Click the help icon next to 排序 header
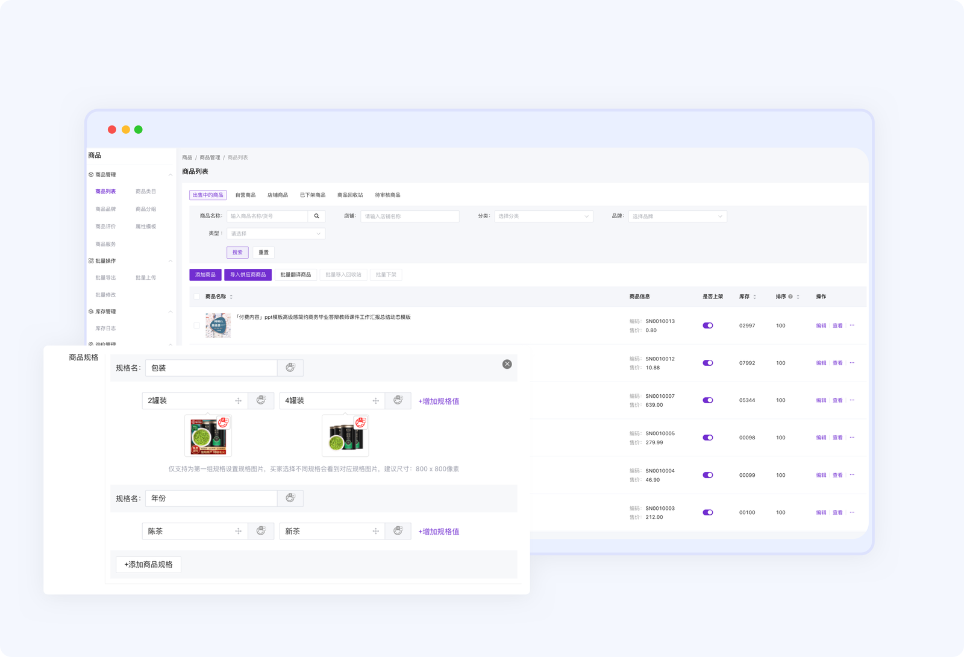Image resolution: width=964 pixels, height=657 pixels. pos(790,297)
